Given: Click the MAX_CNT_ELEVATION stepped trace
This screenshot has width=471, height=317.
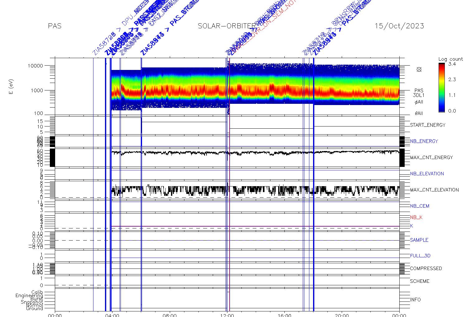Looking at the screenshot, I should tap(255, 190).
